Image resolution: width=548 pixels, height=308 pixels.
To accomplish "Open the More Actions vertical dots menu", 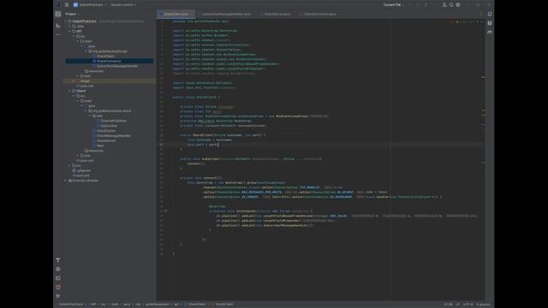I will [426, 5].
